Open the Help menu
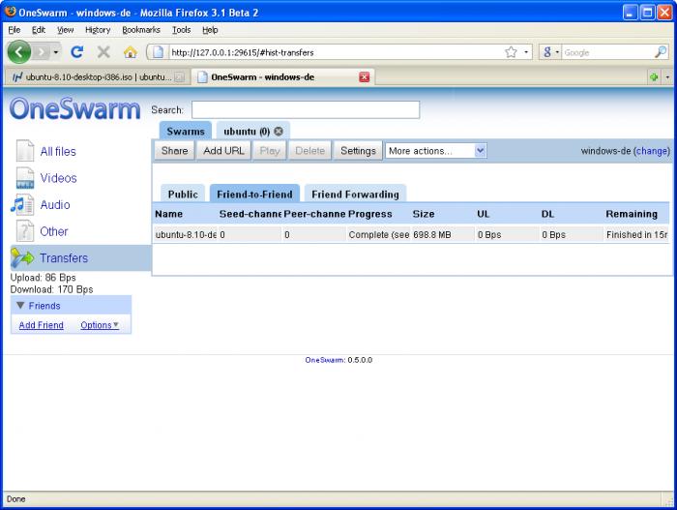 point(210,30)
